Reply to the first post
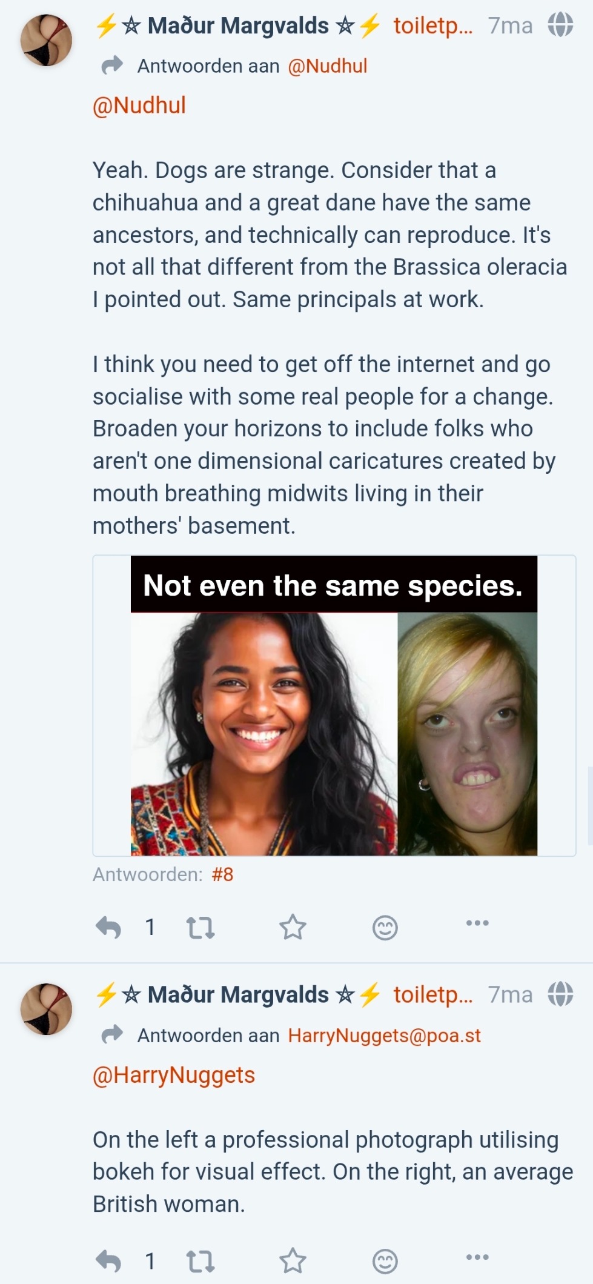Viewport: 593px width, 1284px height. (x=109, y=927)
